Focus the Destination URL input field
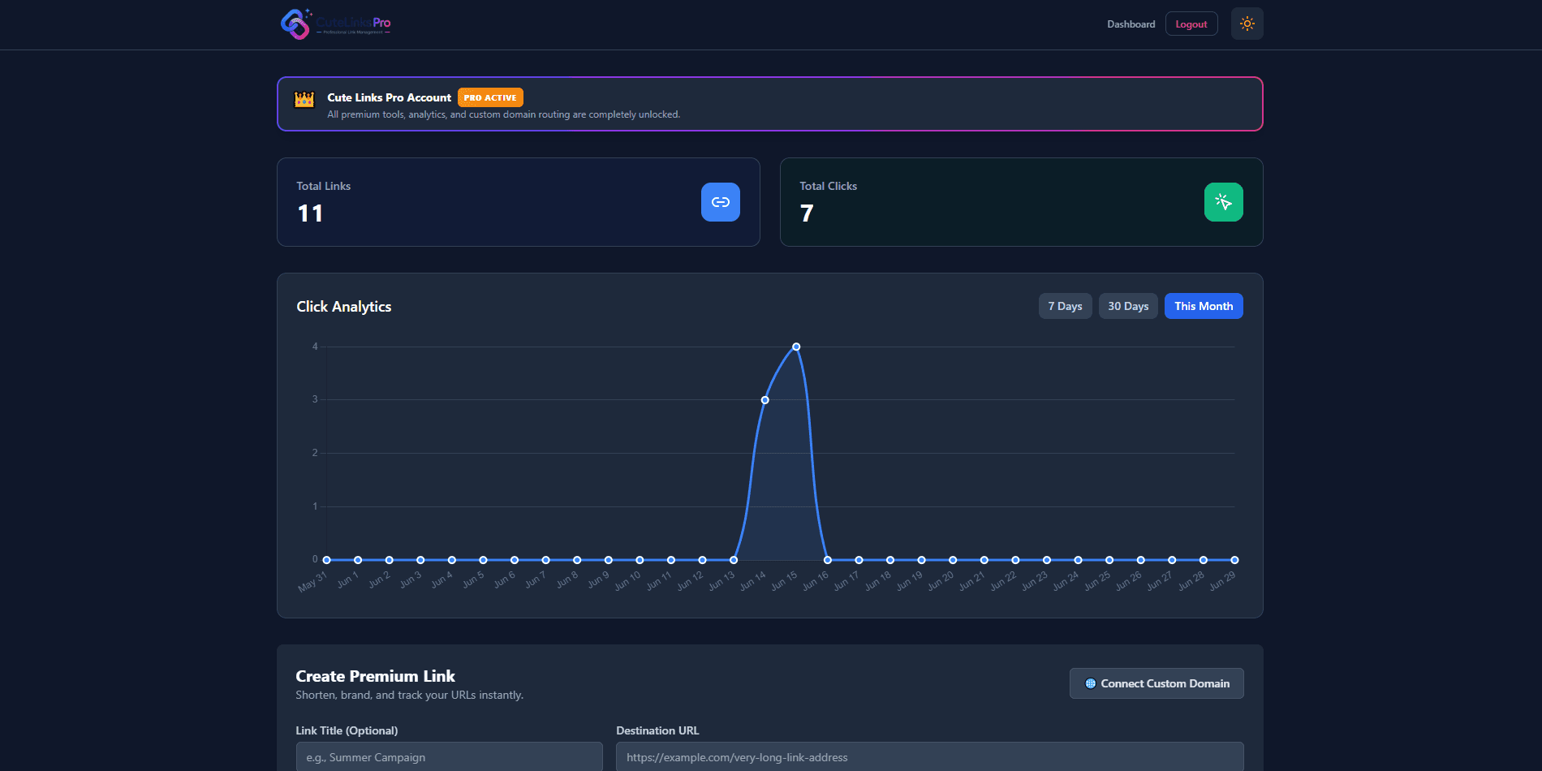The image size is (1542, 771). [x=930, y=756]
